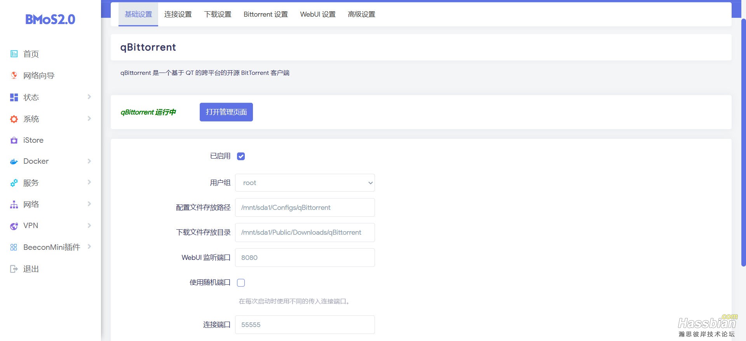Click the Docker whale icon
The image size is (746, 341).
14,161
